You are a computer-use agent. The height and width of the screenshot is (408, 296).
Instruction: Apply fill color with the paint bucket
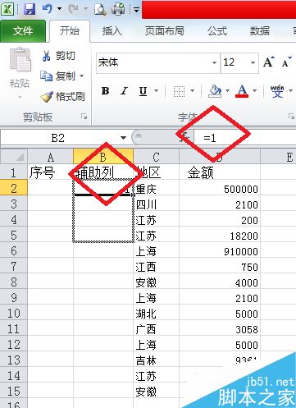point(216,90)
